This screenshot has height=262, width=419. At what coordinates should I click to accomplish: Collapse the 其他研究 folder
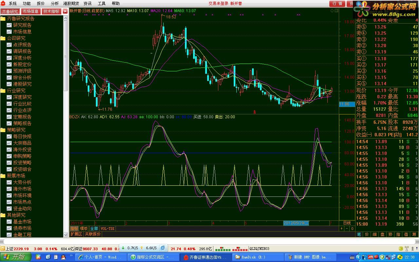click(x=3, y=215)
